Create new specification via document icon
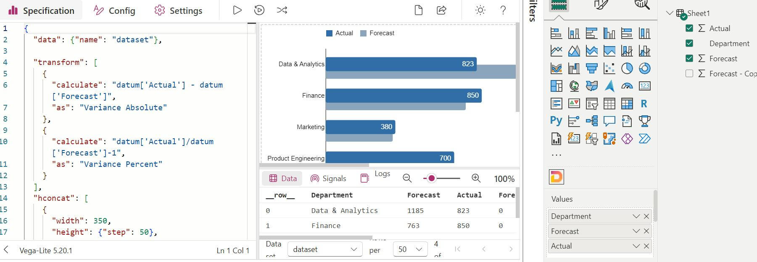Screen dimensions: 757x262 tap(418, 10)
